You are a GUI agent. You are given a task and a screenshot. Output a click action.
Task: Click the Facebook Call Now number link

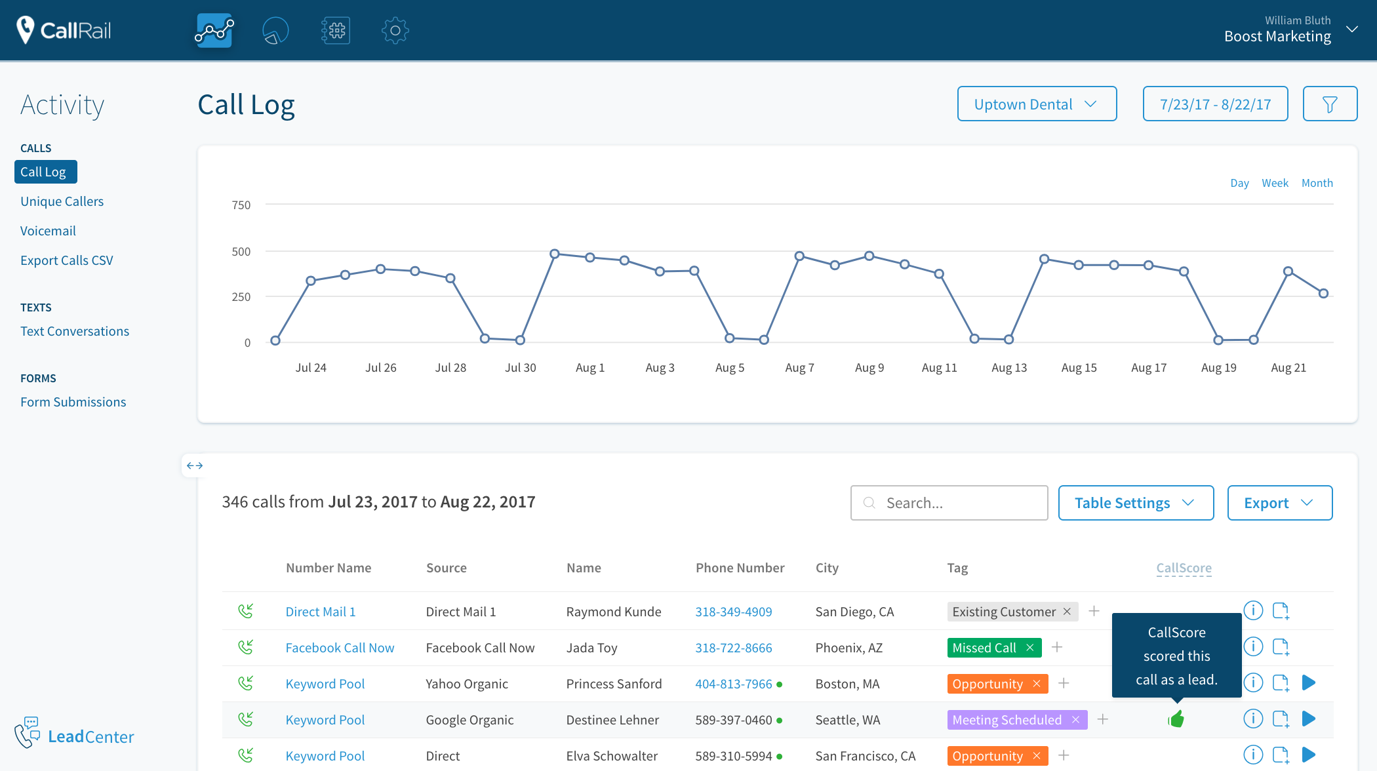[x=340, y=648]
